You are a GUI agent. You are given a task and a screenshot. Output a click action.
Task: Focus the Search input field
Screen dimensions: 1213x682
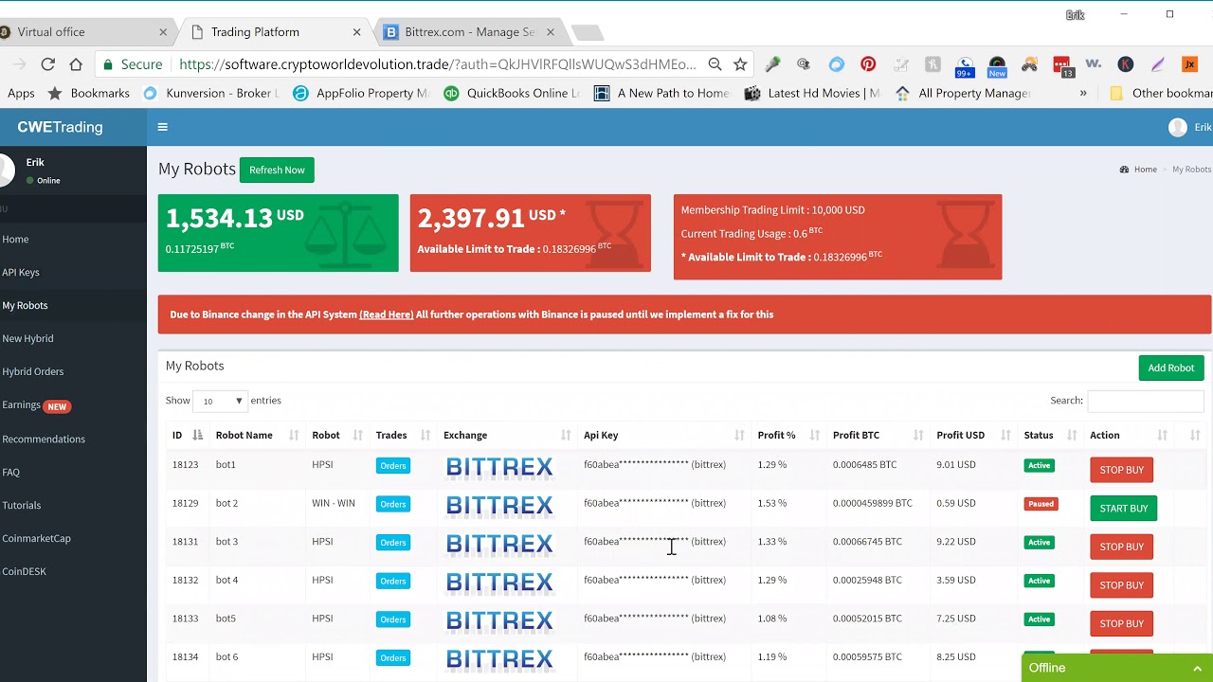click(x=1145, y=401)
